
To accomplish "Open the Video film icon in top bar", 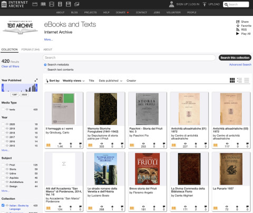I will point(52,4).
